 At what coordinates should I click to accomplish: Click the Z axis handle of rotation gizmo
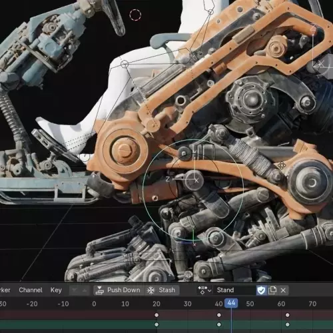pyautogui.click(x=168, y=179)
